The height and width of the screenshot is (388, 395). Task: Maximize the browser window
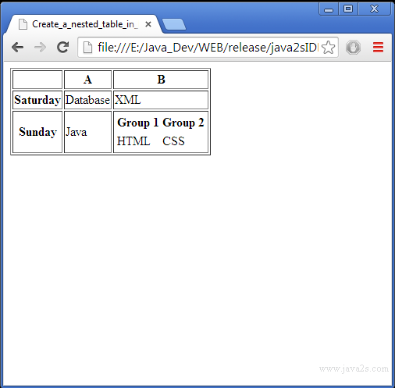(x=348, y=9)
